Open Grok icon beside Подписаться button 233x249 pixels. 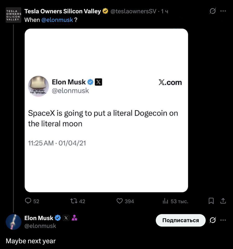tap(213, 220)
